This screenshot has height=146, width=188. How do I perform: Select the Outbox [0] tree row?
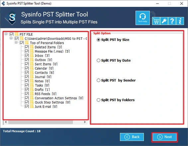[x=44, y=60]
